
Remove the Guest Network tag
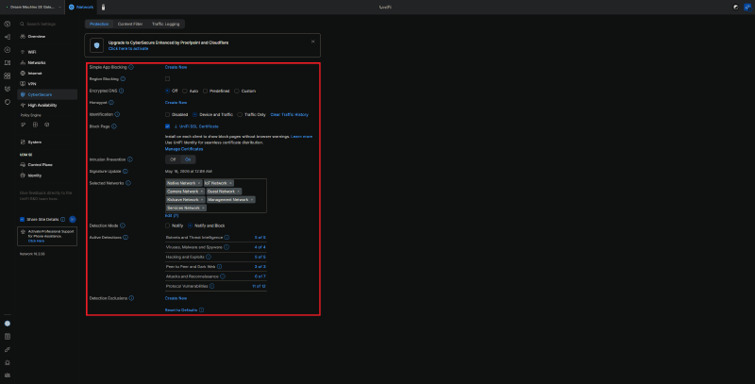pos(239,192)
